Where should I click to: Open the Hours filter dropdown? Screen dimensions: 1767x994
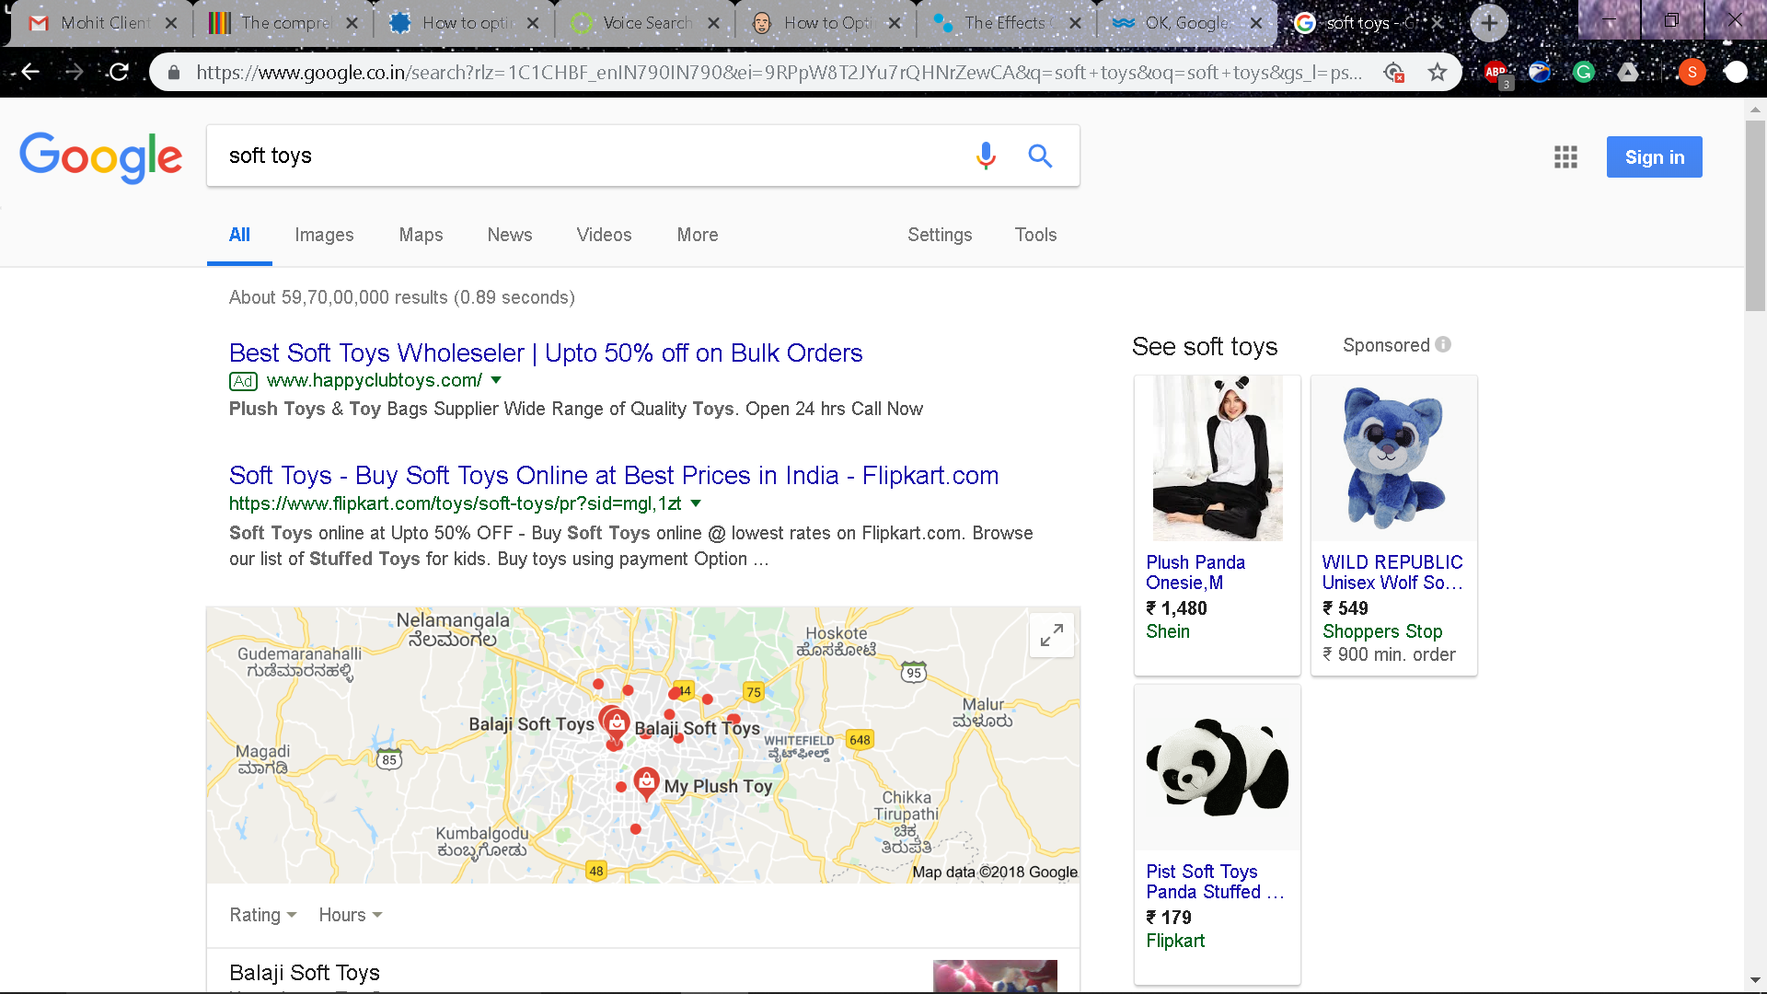[351, 915]
